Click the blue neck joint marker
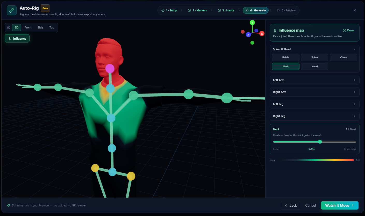Image resolution: width=365 pixels, height=216 pixels. (110, 89)
